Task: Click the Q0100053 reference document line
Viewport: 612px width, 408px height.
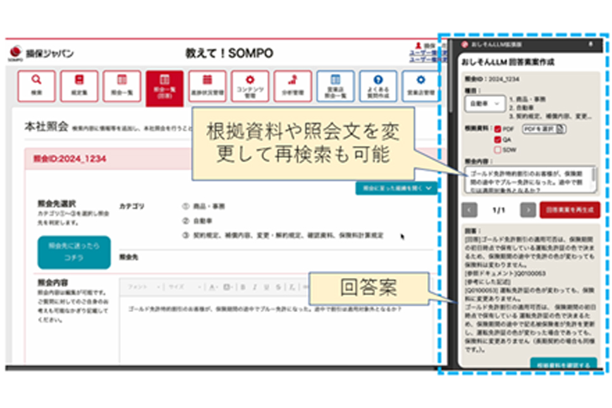Action: coord(505,273)
